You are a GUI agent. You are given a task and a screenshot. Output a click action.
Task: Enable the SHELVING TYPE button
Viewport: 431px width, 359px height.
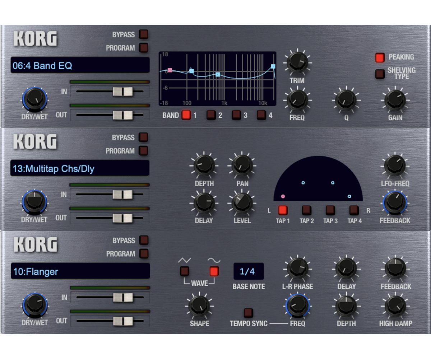(x=380, y=74)
